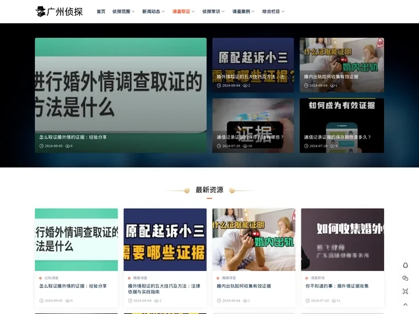419x314 pixels.
Task: Click 如何收集婚外 card thumbnail
Action: click(x=343, y=240)
